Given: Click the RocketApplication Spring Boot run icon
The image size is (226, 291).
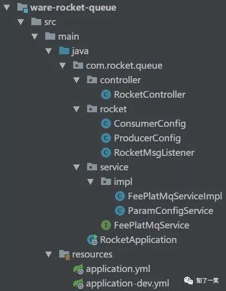Looking at the screenshot, I should (x=93, y=240).
